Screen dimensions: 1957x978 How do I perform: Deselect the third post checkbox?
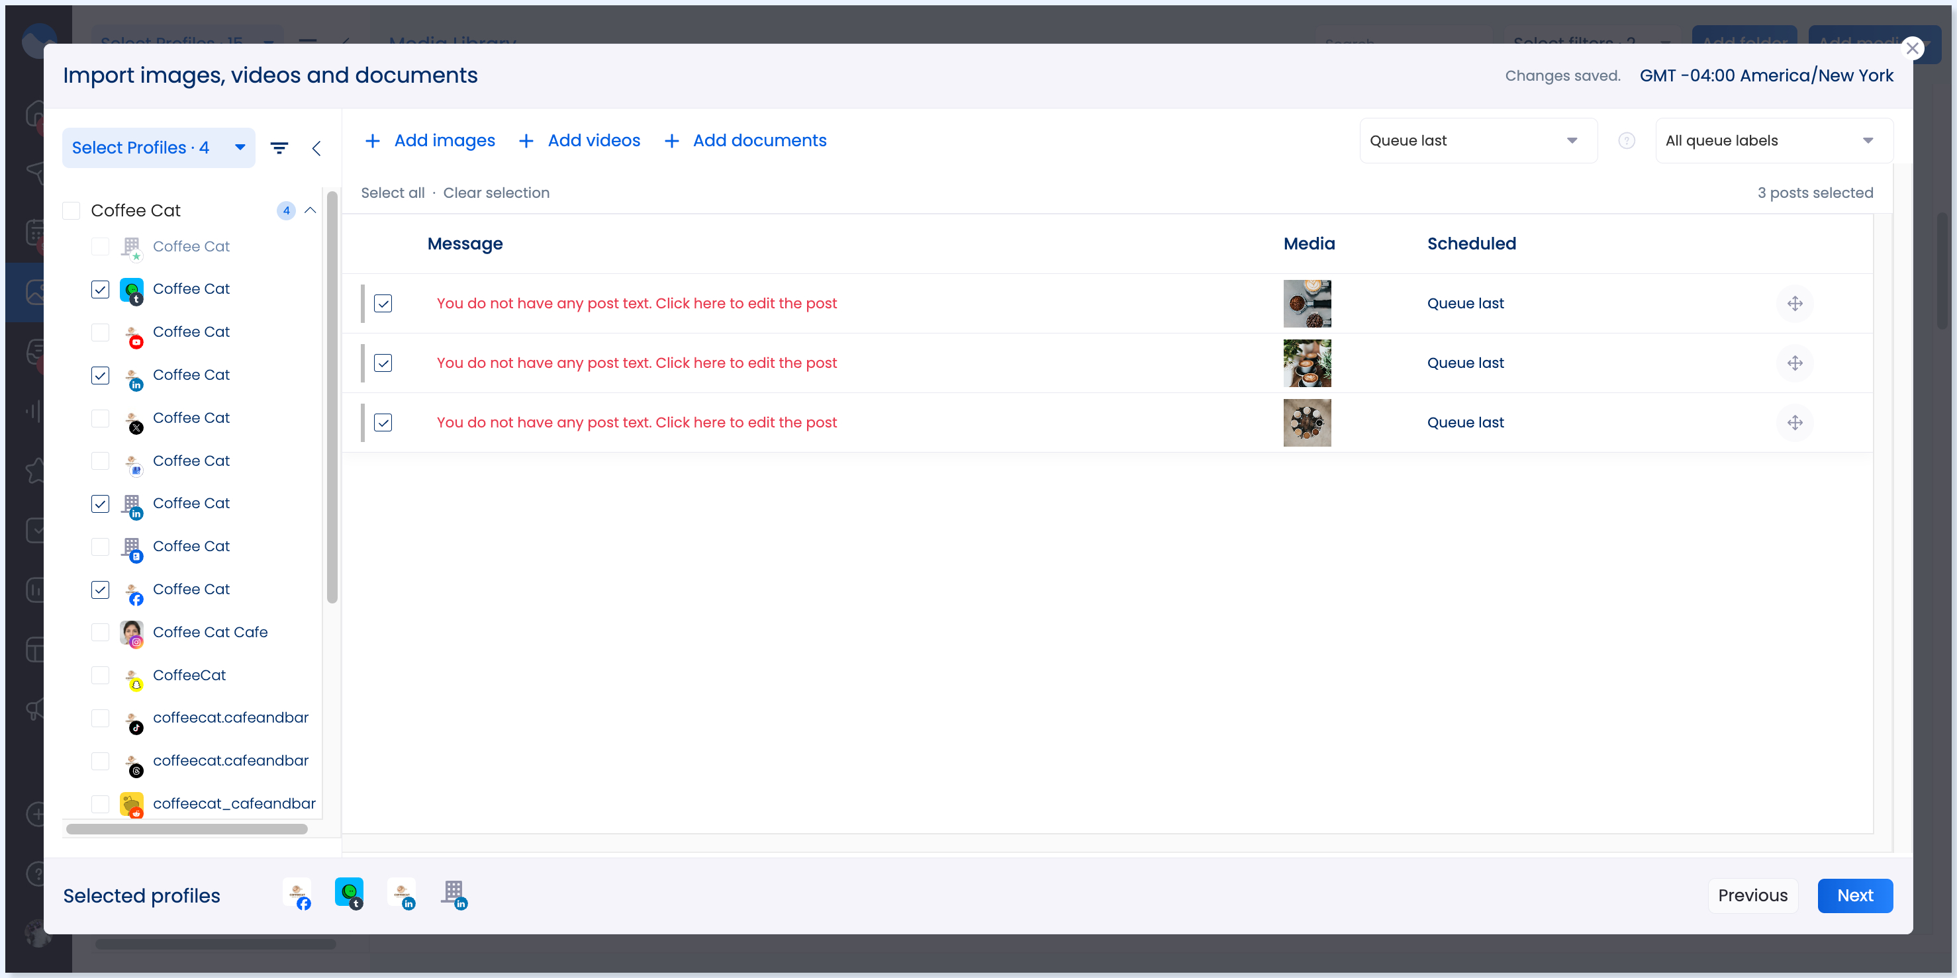383,423
